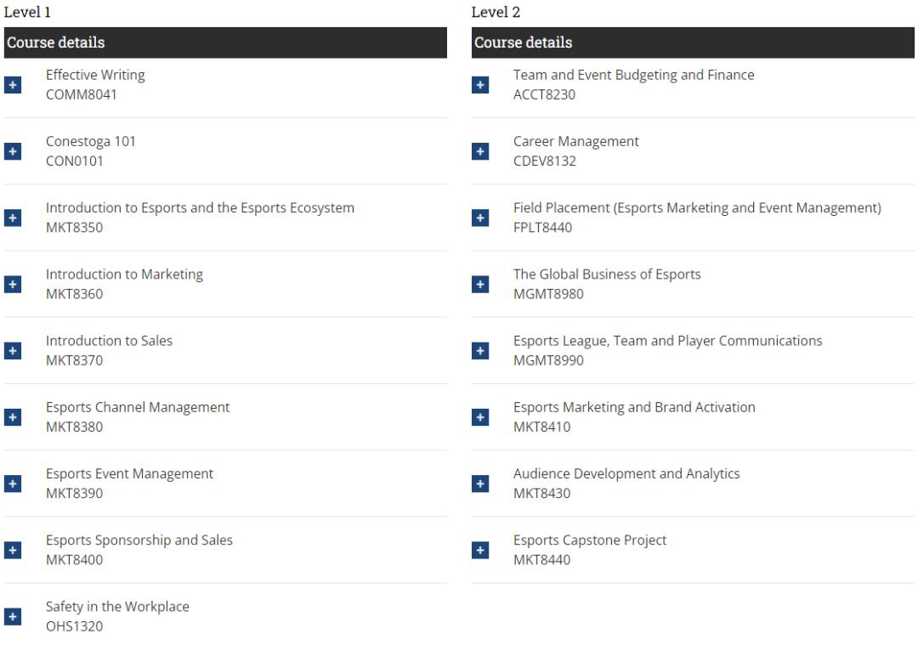Expand Team and Event Budgeting and Finance

coord(480,85)
